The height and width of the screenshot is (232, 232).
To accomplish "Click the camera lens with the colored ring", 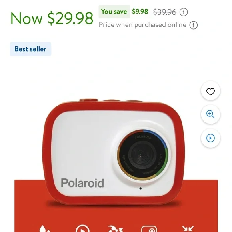I will tap(143, 155).
